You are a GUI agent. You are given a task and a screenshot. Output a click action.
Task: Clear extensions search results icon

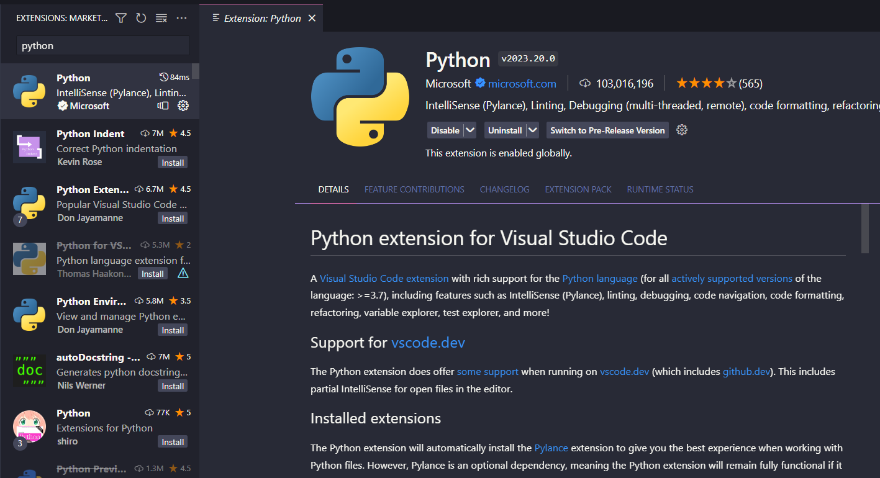click(161, 18)
